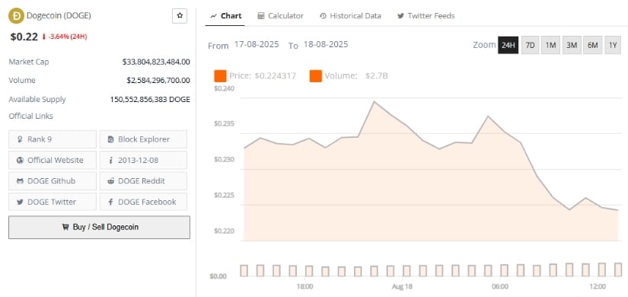Click supply value 150,552,856,383 DOGE
Viewport: 628px width, 297px height.
(x=150, y=100)
